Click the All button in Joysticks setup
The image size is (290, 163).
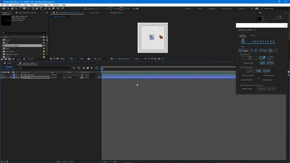coord(254,51)
